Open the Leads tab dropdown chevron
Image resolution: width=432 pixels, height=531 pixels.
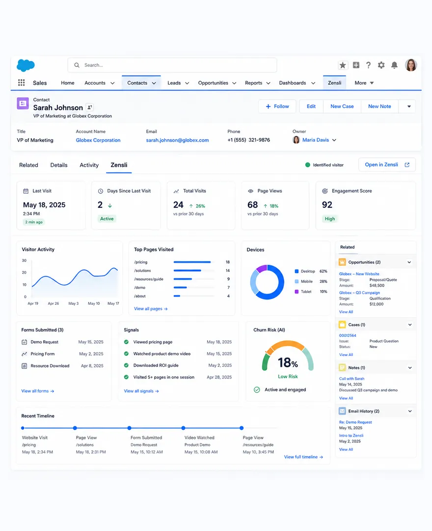pos(187,83)
